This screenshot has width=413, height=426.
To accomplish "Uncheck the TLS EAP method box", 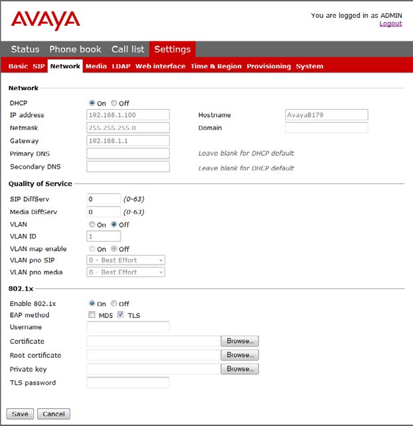I will (121, 315).
